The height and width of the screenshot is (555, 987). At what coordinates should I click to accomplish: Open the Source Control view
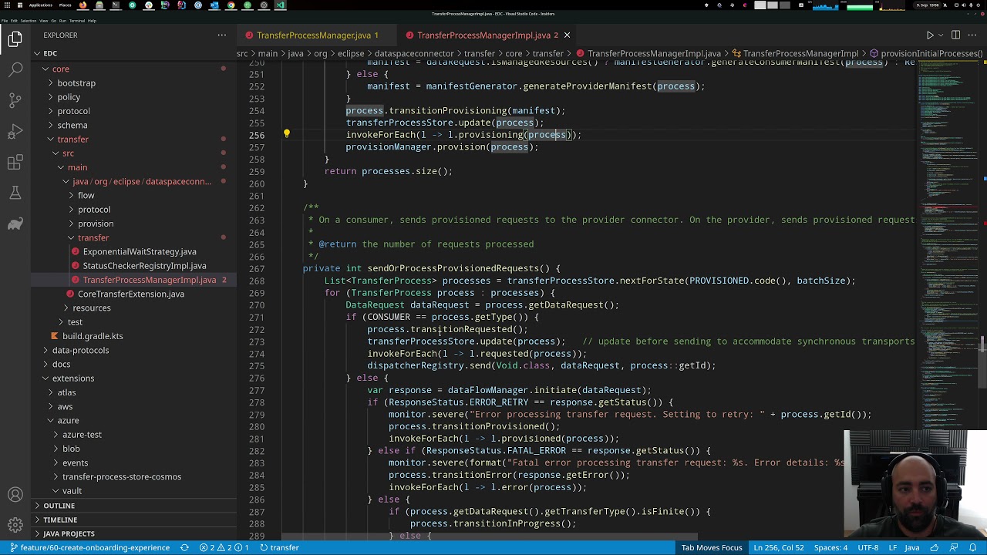(x=15, y=100)
